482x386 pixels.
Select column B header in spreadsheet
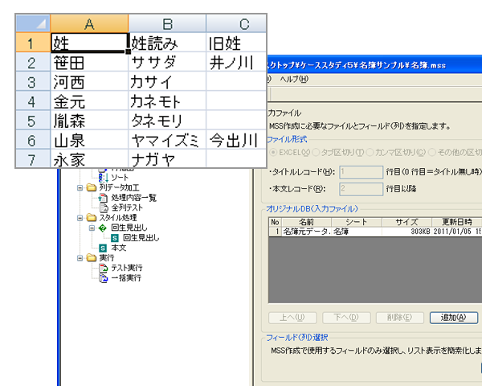tap(167, 23)
